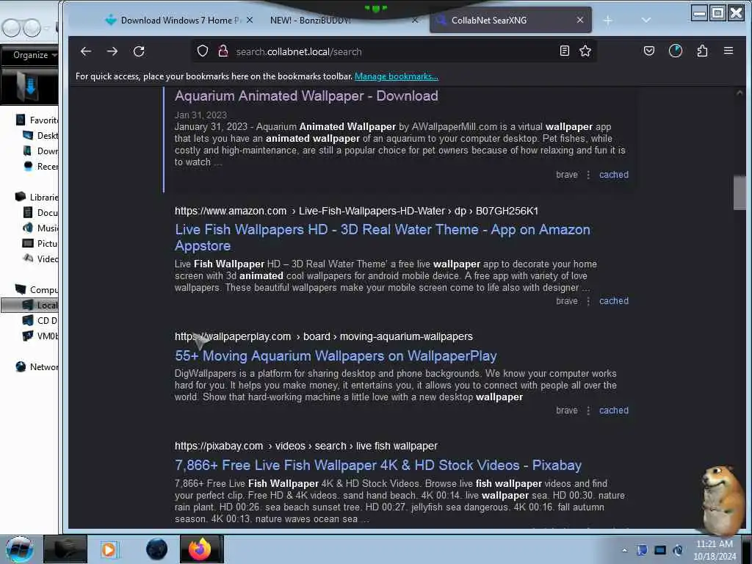Close the BonziBUDDY tab
The image size is (752, 564).
click(415, 20)
